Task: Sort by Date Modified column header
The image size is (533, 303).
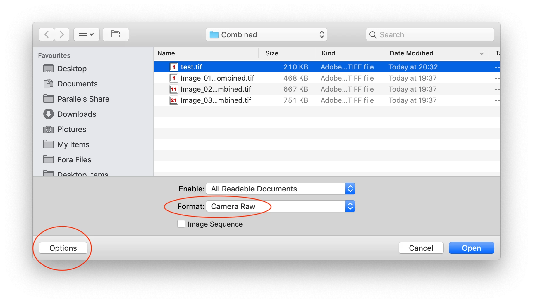Action: point(436,53)
